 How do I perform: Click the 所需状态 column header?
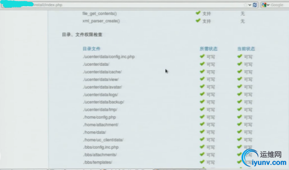coord(208,49)
